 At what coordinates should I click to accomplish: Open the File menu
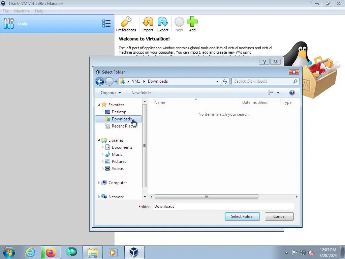(x=6, y=11)
